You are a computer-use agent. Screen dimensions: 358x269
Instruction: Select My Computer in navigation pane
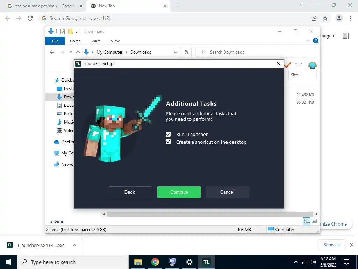pos(64,153)
